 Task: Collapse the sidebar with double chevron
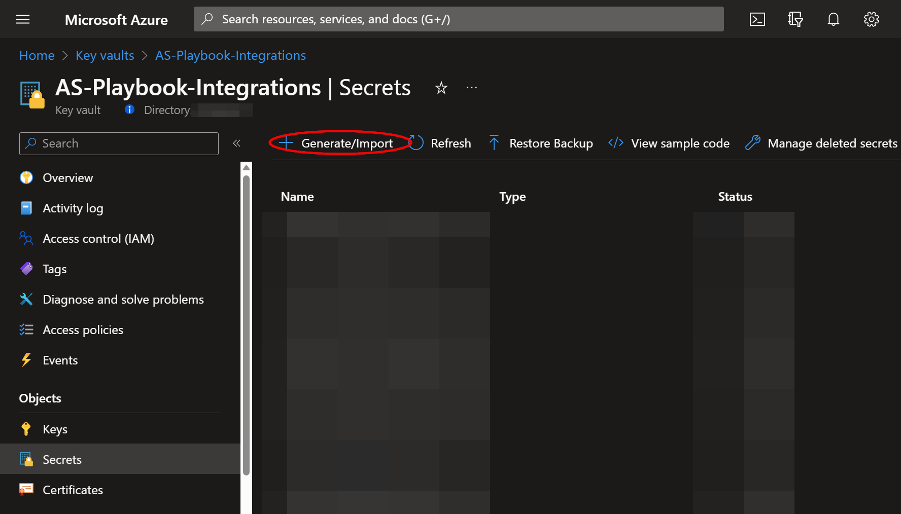236,143
